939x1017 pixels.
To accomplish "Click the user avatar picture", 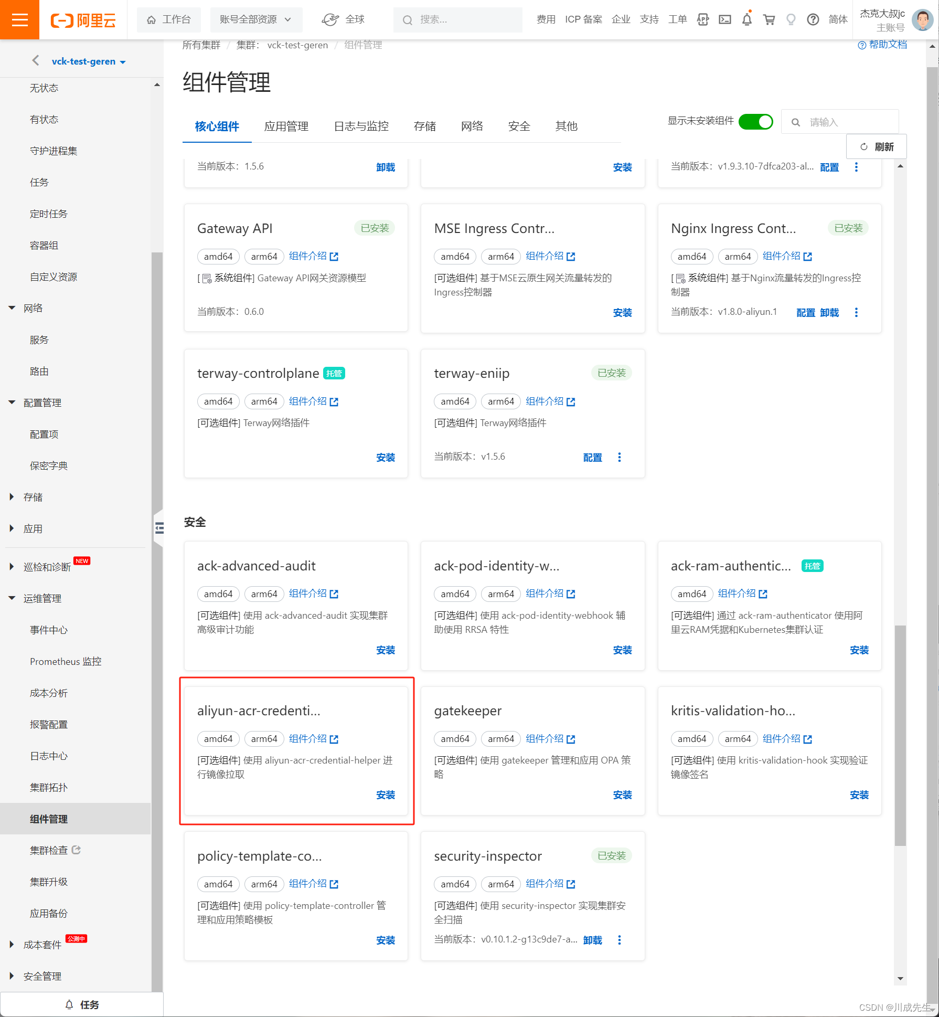I will coord(922,20).
